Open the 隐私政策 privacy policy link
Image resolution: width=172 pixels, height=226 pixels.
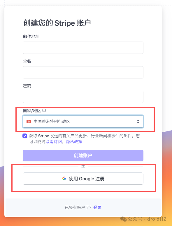(74, 142)
